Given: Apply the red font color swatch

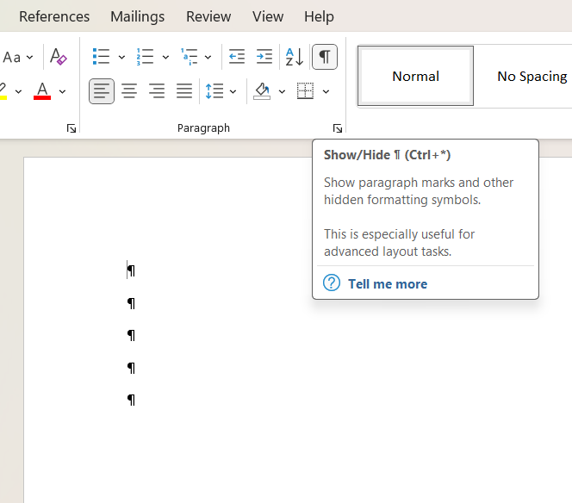Looking at the screenshot, I should 41,90.
